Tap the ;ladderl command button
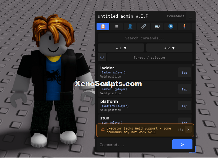 184,89
